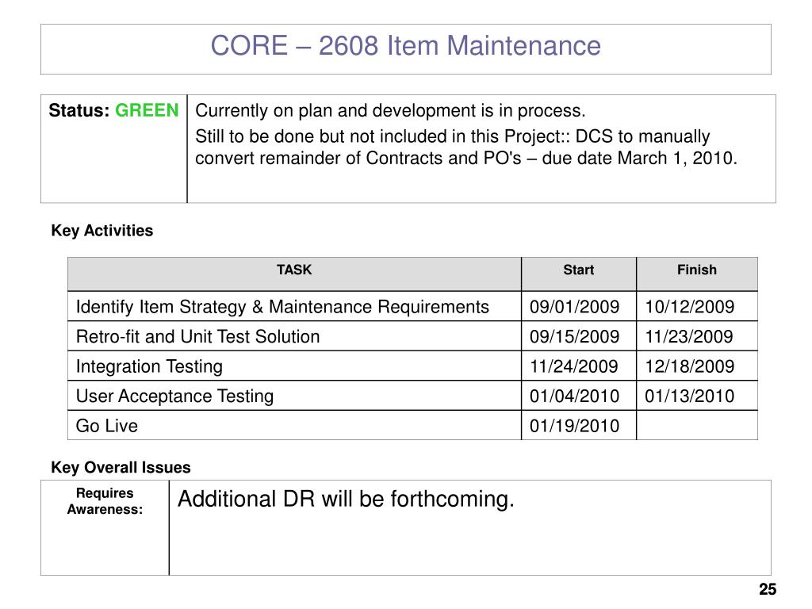Click start date '09/01/2009'

coord(574,307)
